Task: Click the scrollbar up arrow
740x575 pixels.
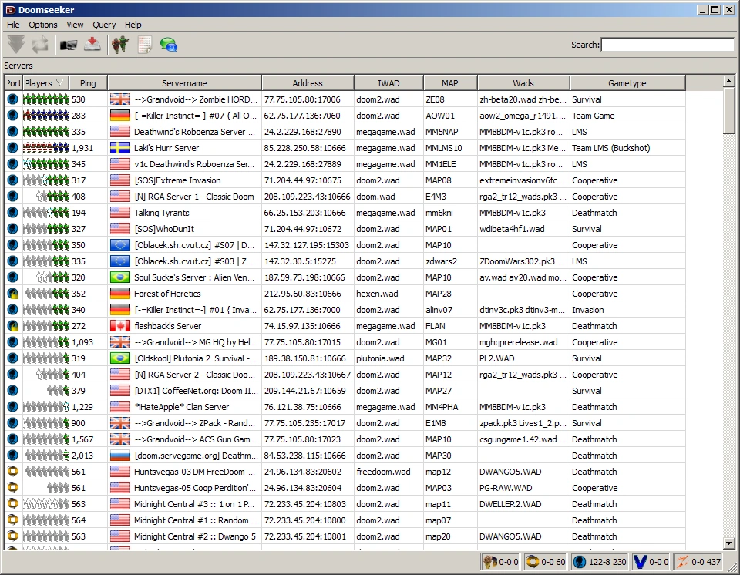Action: tap(728, 81)
